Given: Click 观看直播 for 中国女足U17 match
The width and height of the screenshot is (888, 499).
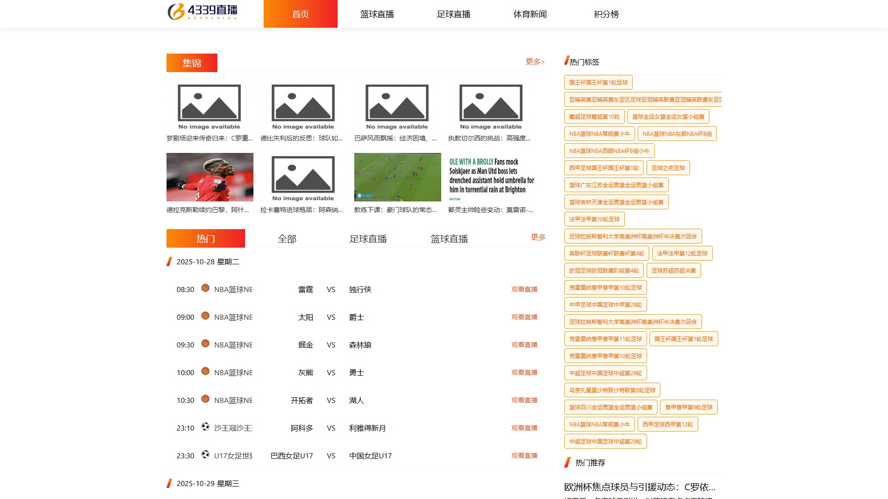Looking at the screenshot, I should [524, 456].
